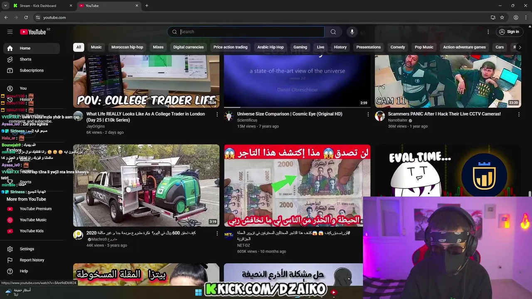Reload the page
Screen dimensions: 532x299
[x=26, y=17]
